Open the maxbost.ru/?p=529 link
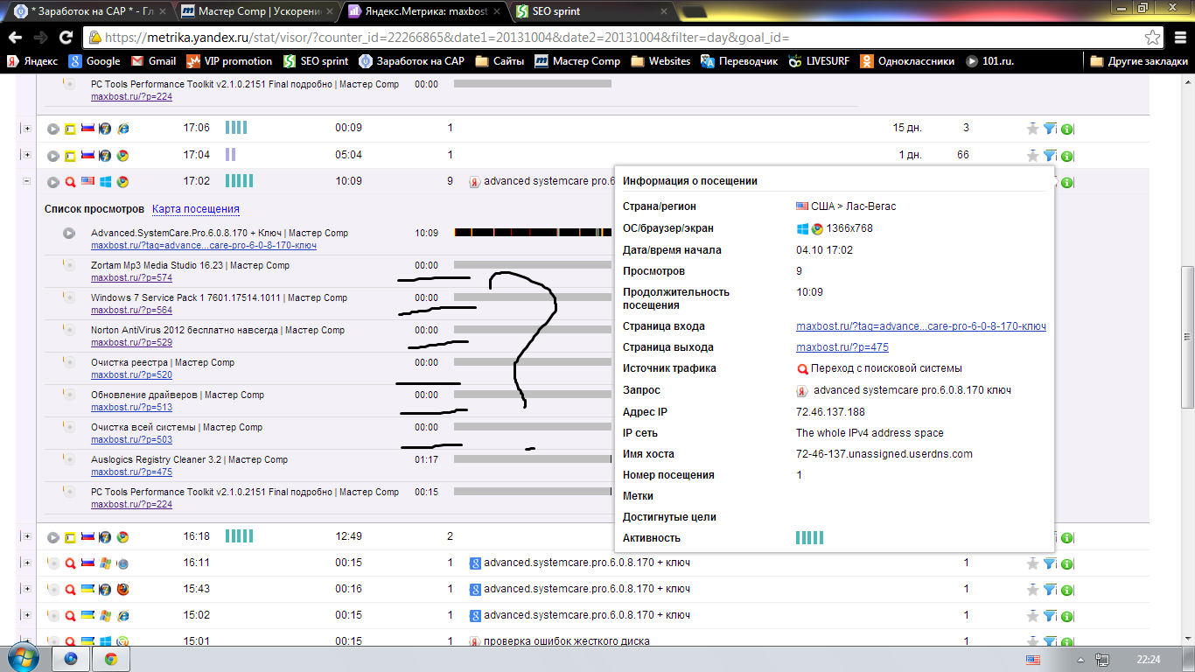Screen dimensions: 1195x672 [131, 343]
